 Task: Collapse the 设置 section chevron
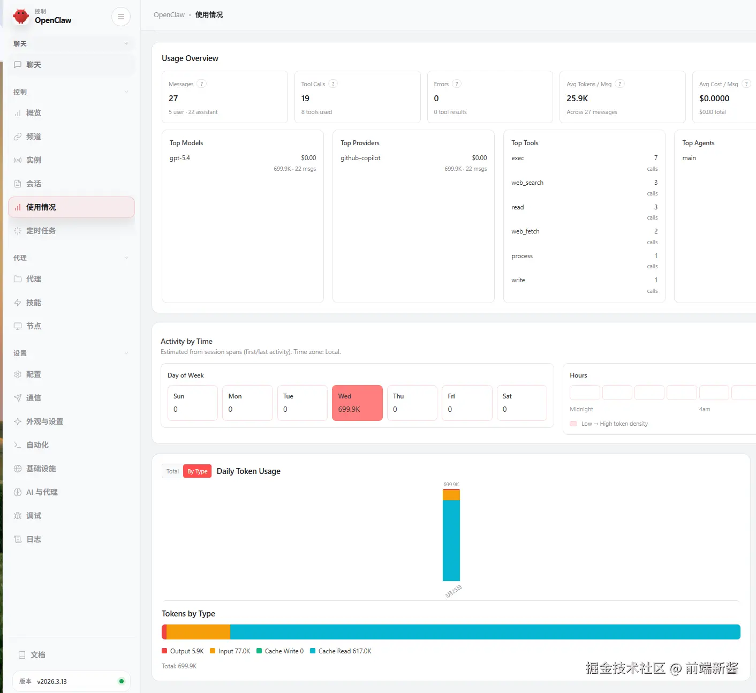point(126,353)
